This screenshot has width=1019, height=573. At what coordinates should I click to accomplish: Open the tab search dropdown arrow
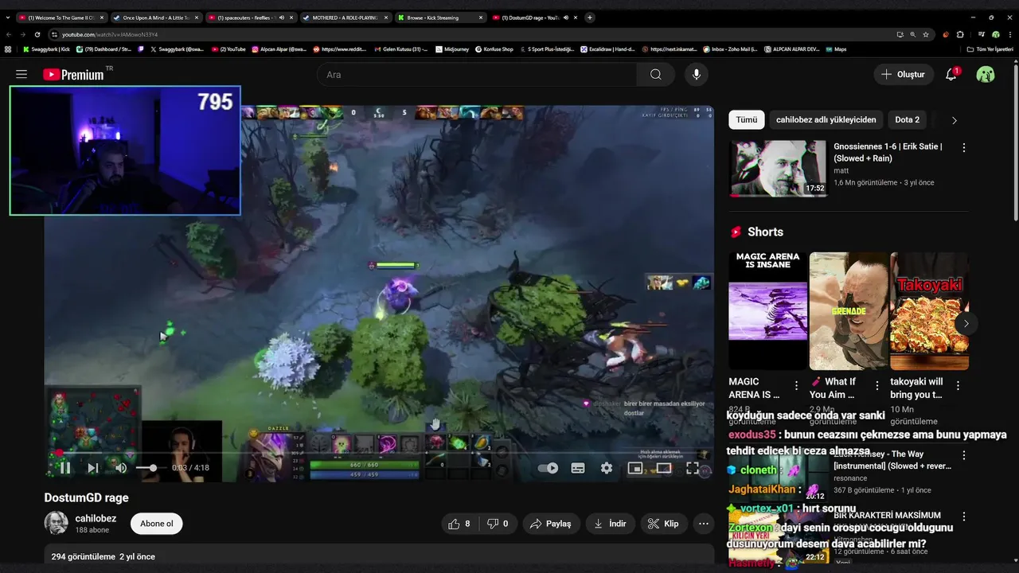[x=7, y=18]
